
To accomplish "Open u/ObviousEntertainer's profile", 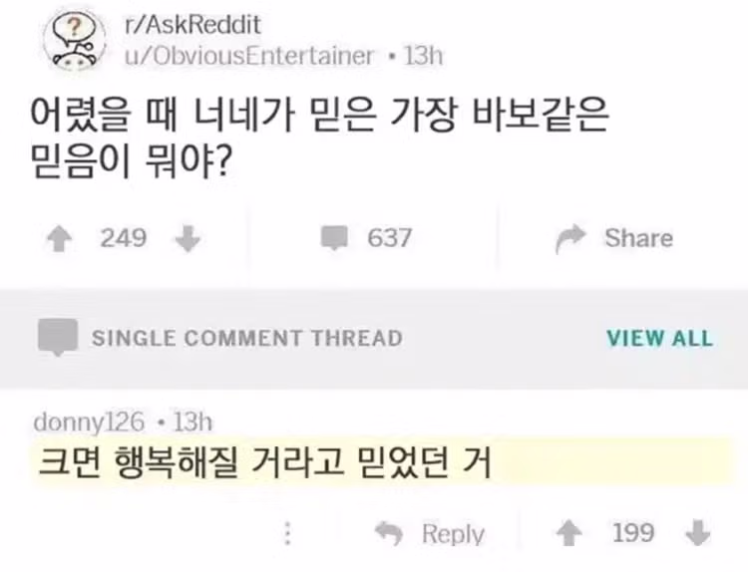I will point(248,55).
